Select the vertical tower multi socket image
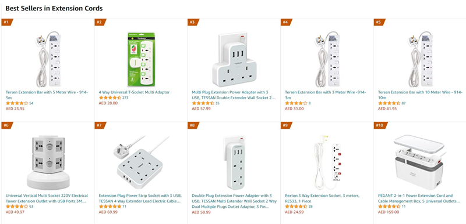The image size is (466, 224). [x=48, y=162]
